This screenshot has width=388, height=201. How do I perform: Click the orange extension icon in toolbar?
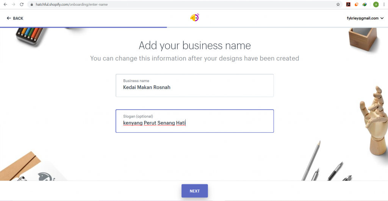pos(357,5)
